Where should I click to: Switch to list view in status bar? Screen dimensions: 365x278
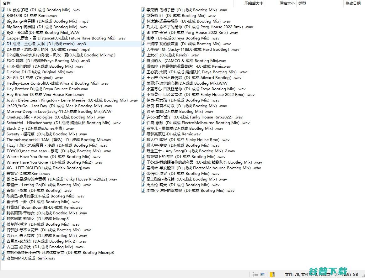(x=255, y=275)
